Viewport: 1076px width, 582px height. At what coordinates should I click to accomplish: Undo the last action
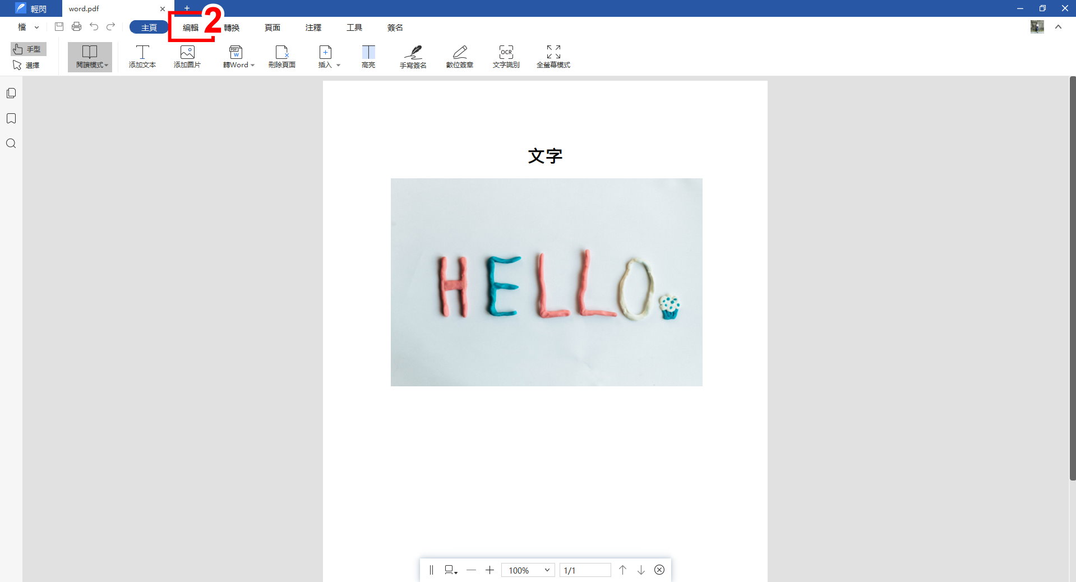pos(94,26)
